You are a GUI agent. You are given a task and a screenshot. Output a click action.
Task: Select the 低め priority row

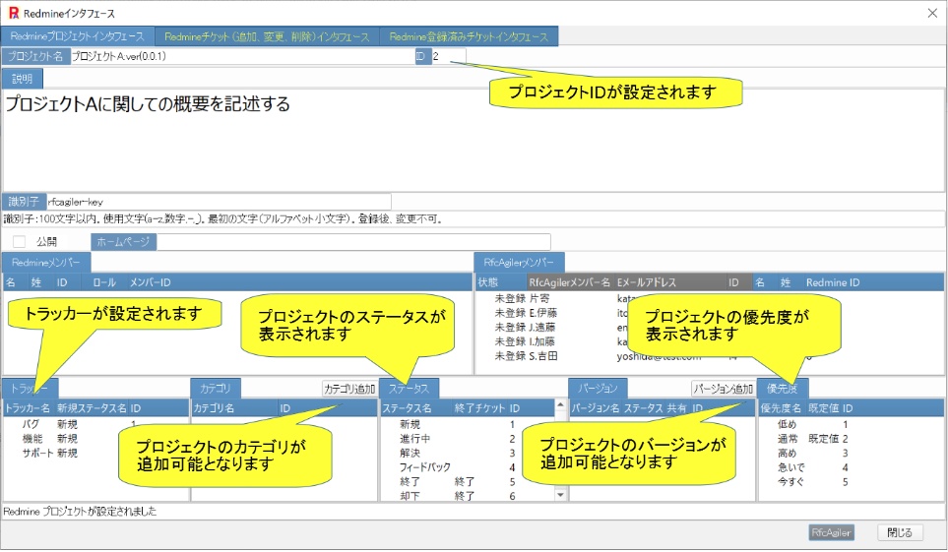851,424
